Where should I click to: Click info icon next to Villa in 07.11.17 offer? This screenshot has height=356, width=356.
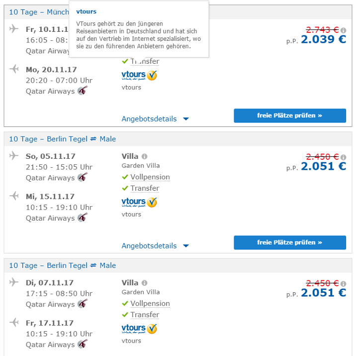pos(144,283)
